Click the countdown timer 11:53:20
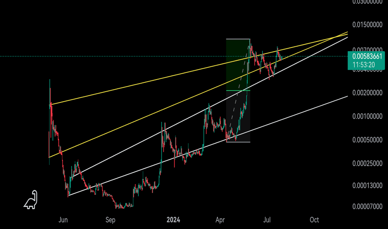Screen dimensions: 388x229 [363, 65]
